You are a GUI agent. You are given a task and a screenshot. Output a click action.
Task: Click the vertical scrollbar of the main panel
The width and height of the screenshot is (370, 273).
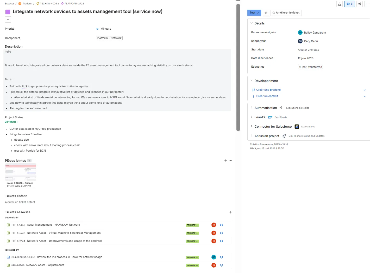tap(238, 68)
